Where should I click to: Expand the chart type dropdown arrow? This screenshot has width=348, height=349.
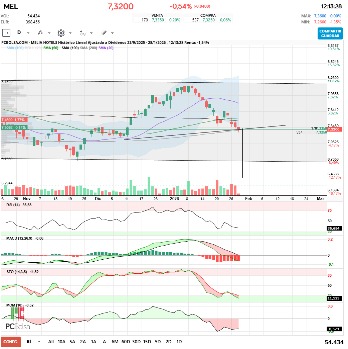tap(49, 33)
